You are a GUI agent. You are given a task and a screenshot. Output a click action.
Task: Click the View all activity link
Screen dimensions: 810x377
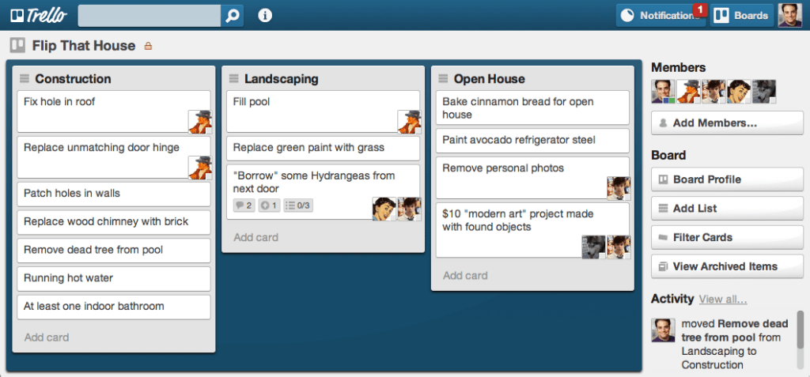(723, 299)
